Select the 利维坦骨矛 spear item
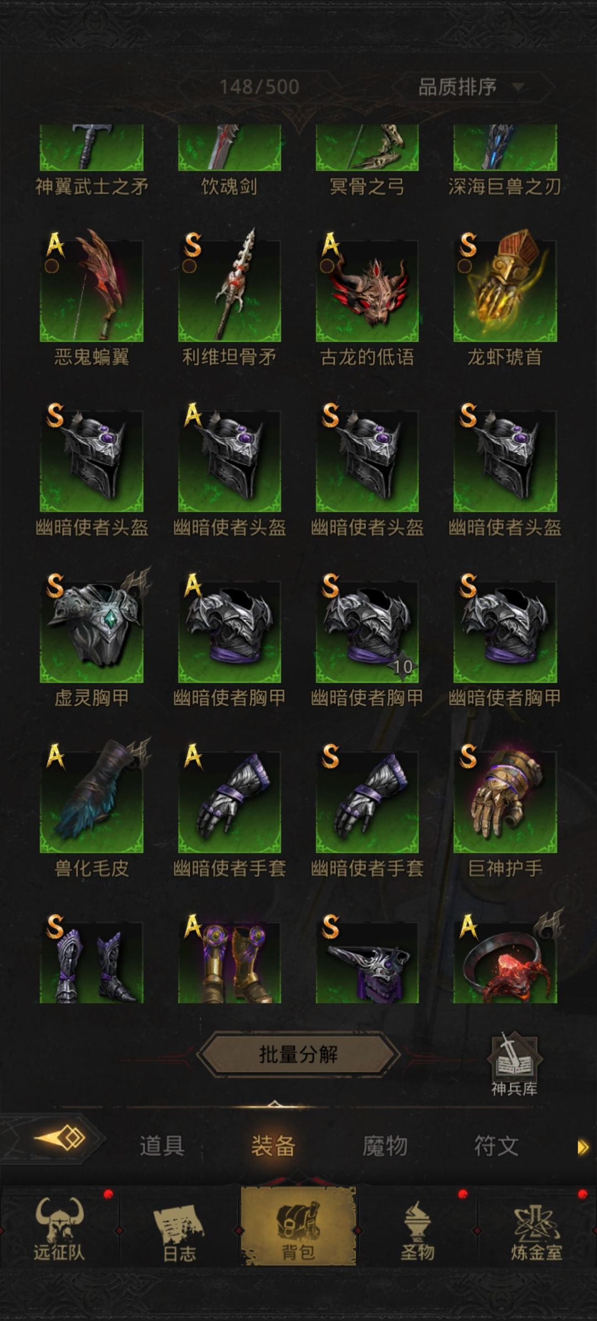 229,290
